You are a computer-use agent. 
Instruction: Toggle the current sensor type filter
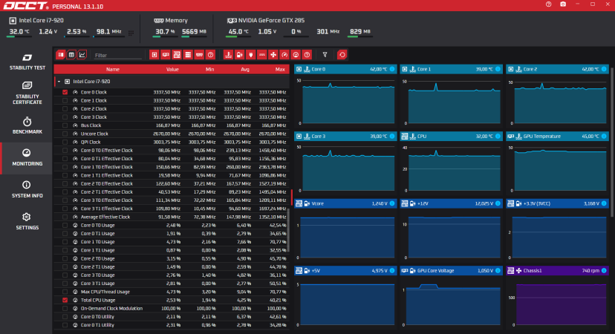pyautogui.click(x=262, y=55)
